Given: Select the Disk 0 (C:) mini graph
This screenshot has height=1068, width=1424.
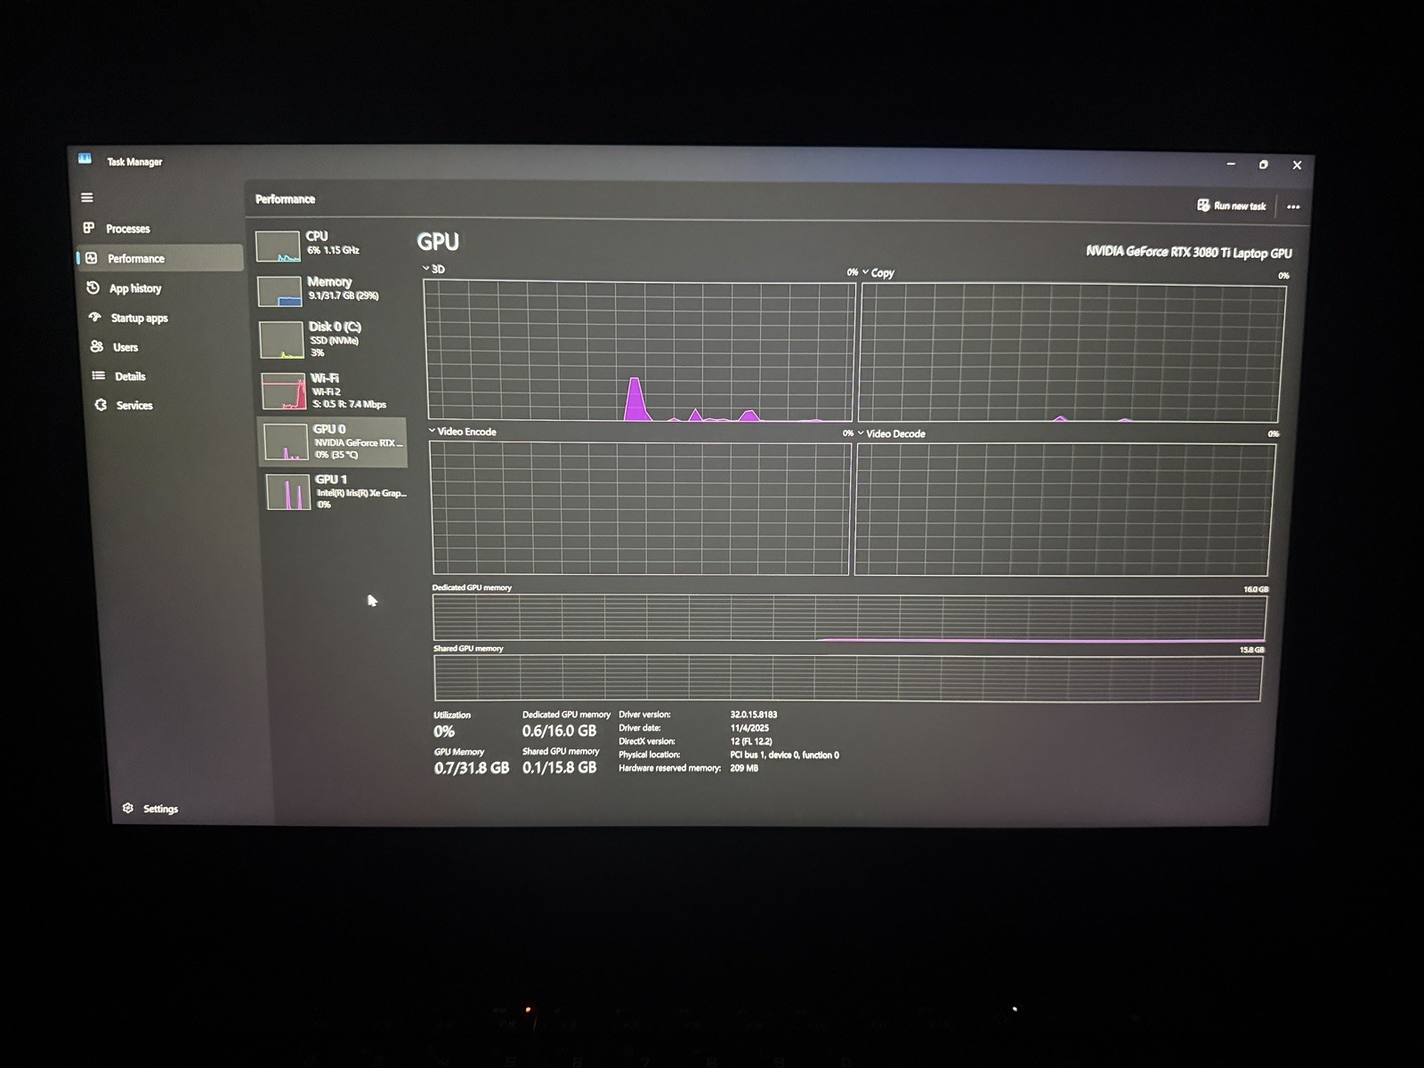Looking at the screenshot, I should click(x=281, y=341).
